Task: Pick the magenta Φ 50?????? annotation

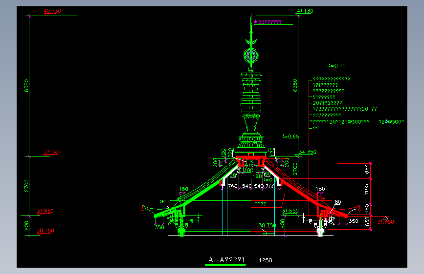Action: click(268, 22)
